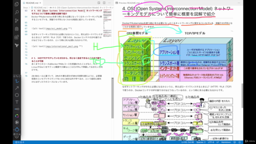Open the editor More Actions ellipsis menu

pyautogui.click(x=109, y=3)
